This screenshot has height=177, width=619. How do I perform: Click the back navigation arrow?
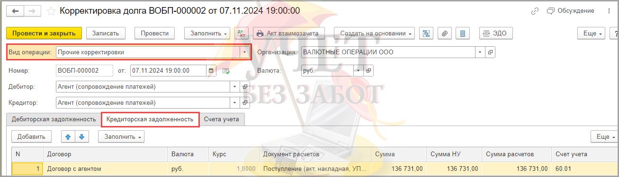pyautogui.click(x=15, y=10)
